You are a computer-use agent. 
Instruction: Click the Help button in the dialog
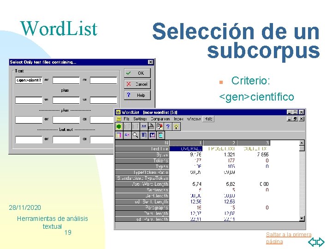point(137,95)
